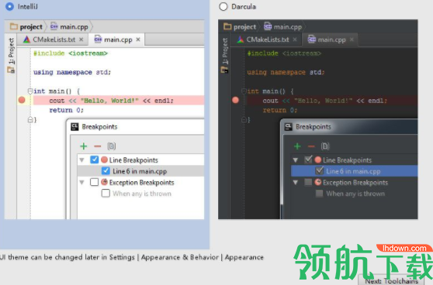Click green add breakpoint plus in IntelliJ preview
Image resolution: width=433 pixels, height=285 pixels.
pos(83,146)
